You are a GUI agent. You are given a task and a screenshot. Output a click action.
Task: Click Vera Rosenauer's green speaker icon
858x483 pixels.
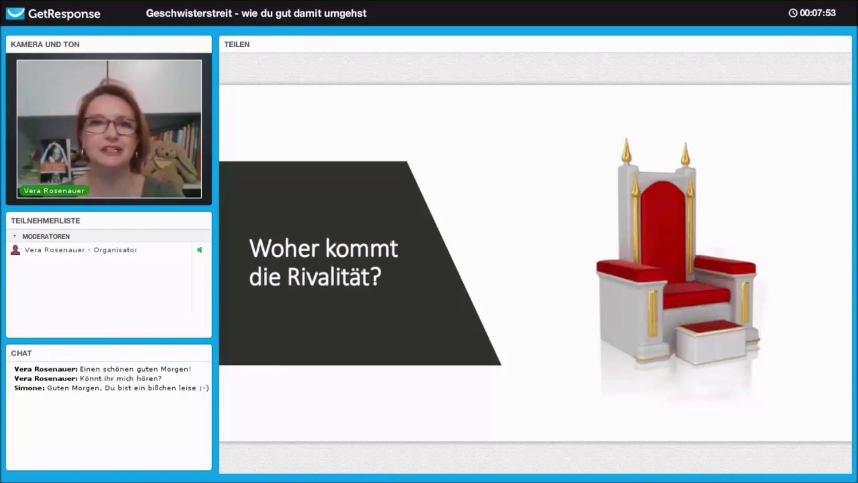coord(199,250)
